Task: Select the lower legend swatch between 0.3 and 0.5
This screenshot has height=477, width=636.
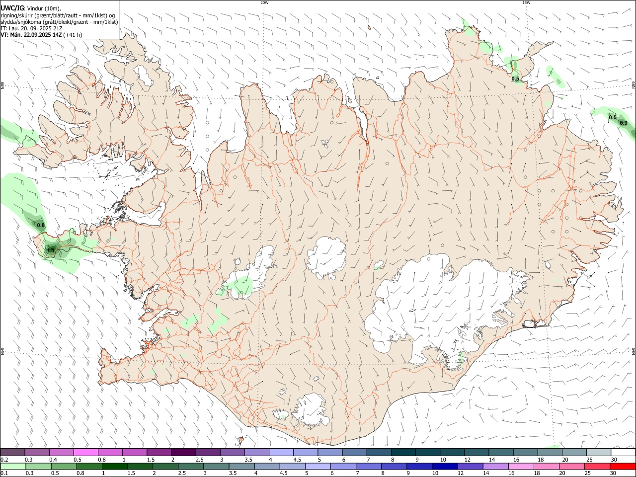Action: click(x=39, y=467)
